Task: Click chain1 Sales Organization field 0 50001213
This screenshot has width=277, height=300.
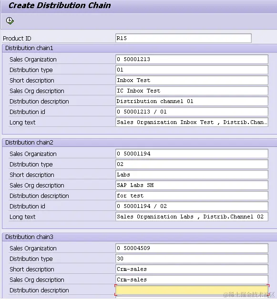Action: pyautogui.click(x=192, y=59)
